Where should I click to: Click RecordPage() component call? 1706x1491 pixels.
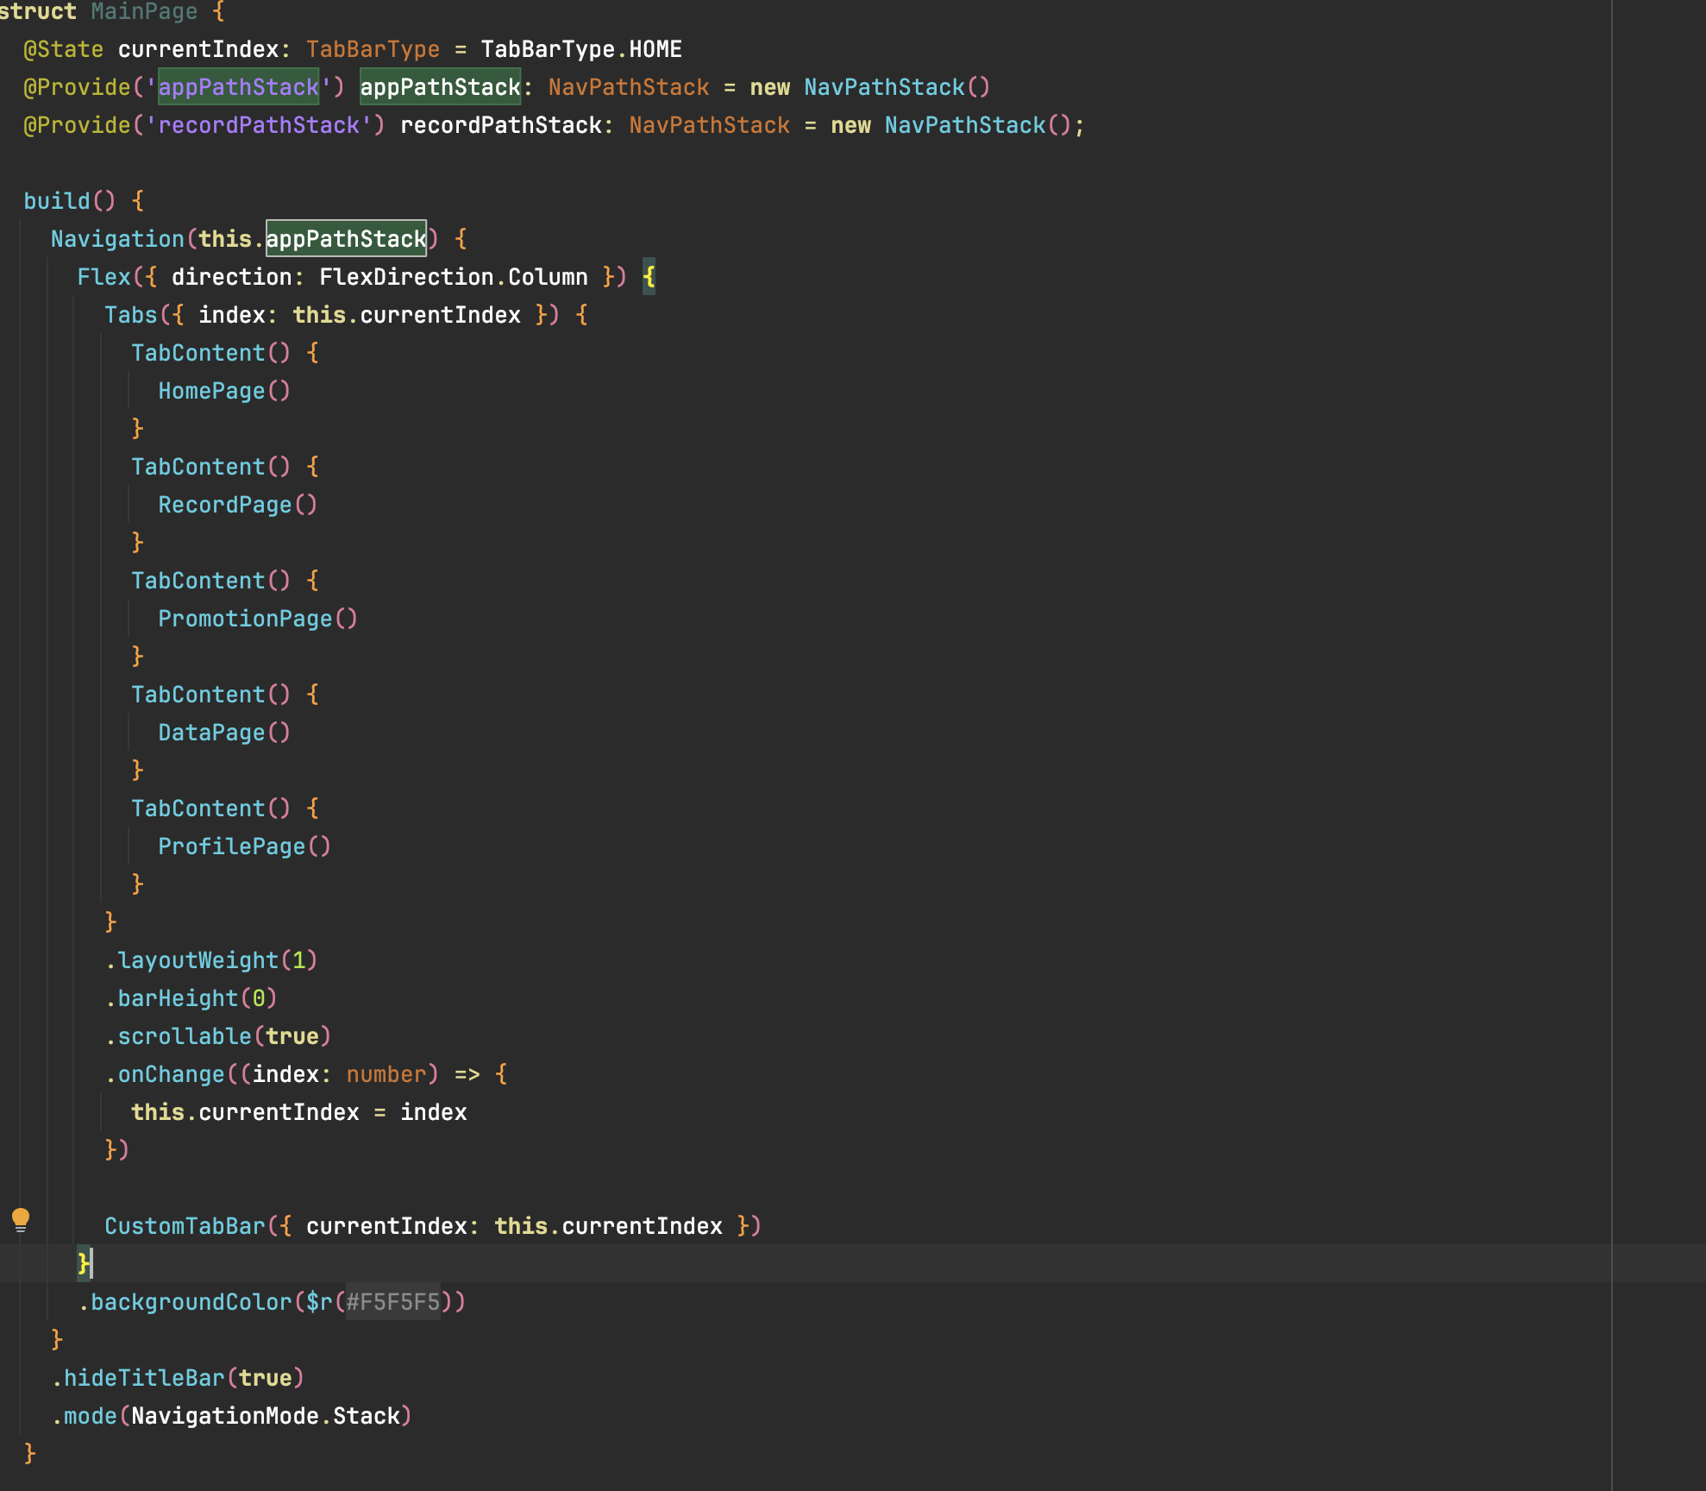[x=238, y=505]
